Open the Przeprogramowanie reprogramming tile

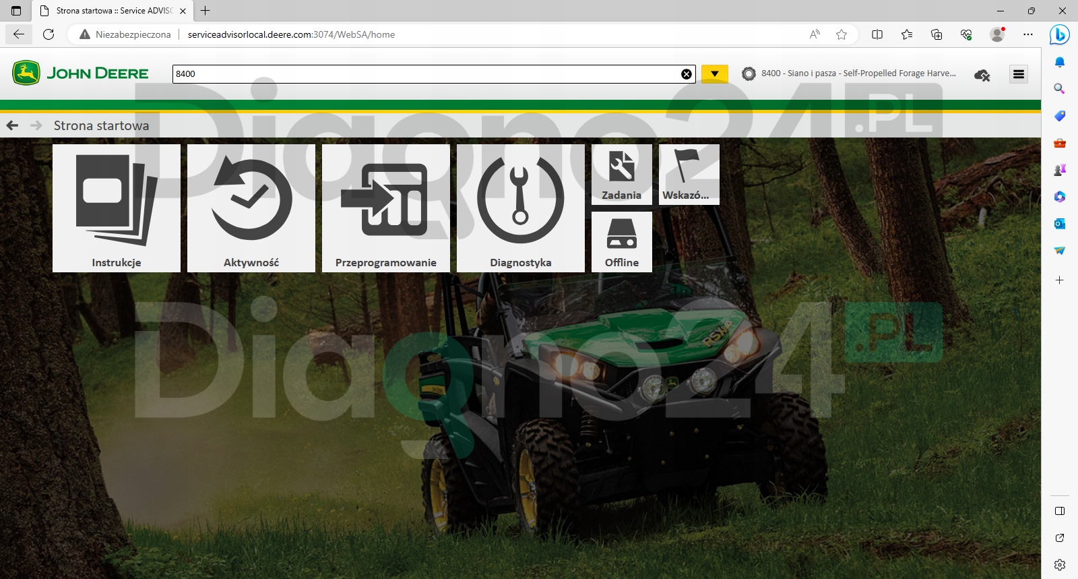click(386, 208)
